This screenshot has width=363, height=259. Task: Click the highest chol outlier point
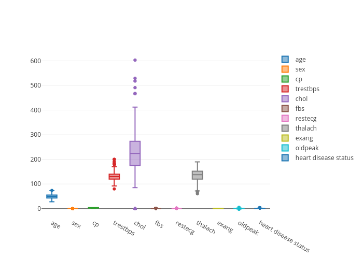(x=135, y=60)
